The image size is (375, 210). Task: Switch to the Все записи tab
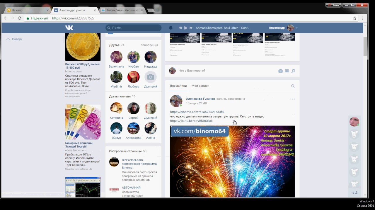(178, 86)
